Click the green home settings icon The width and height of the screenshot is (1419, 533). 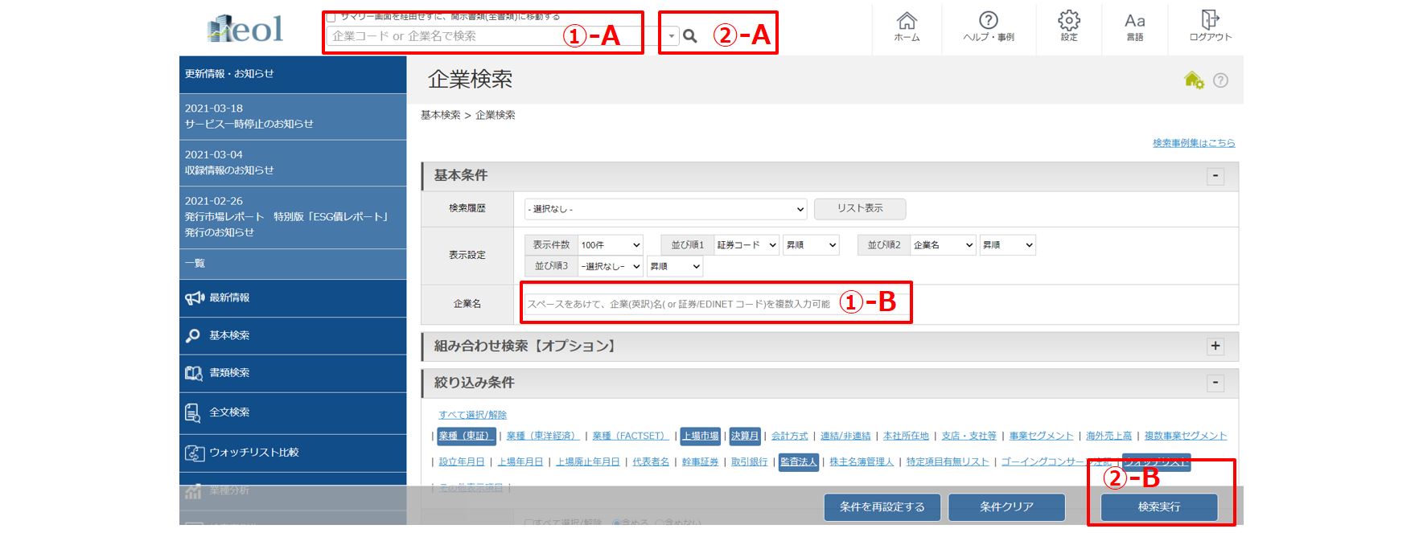coord(1194,80)
